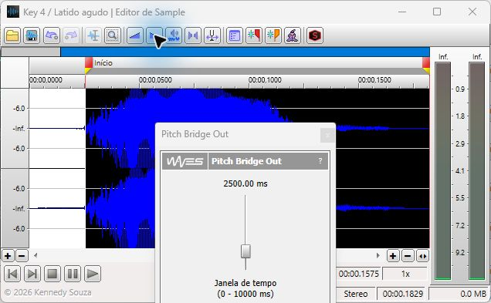This screenshot has width=491, height=303.
Task: Redo the last undone edit
Action: pos(71,35)
